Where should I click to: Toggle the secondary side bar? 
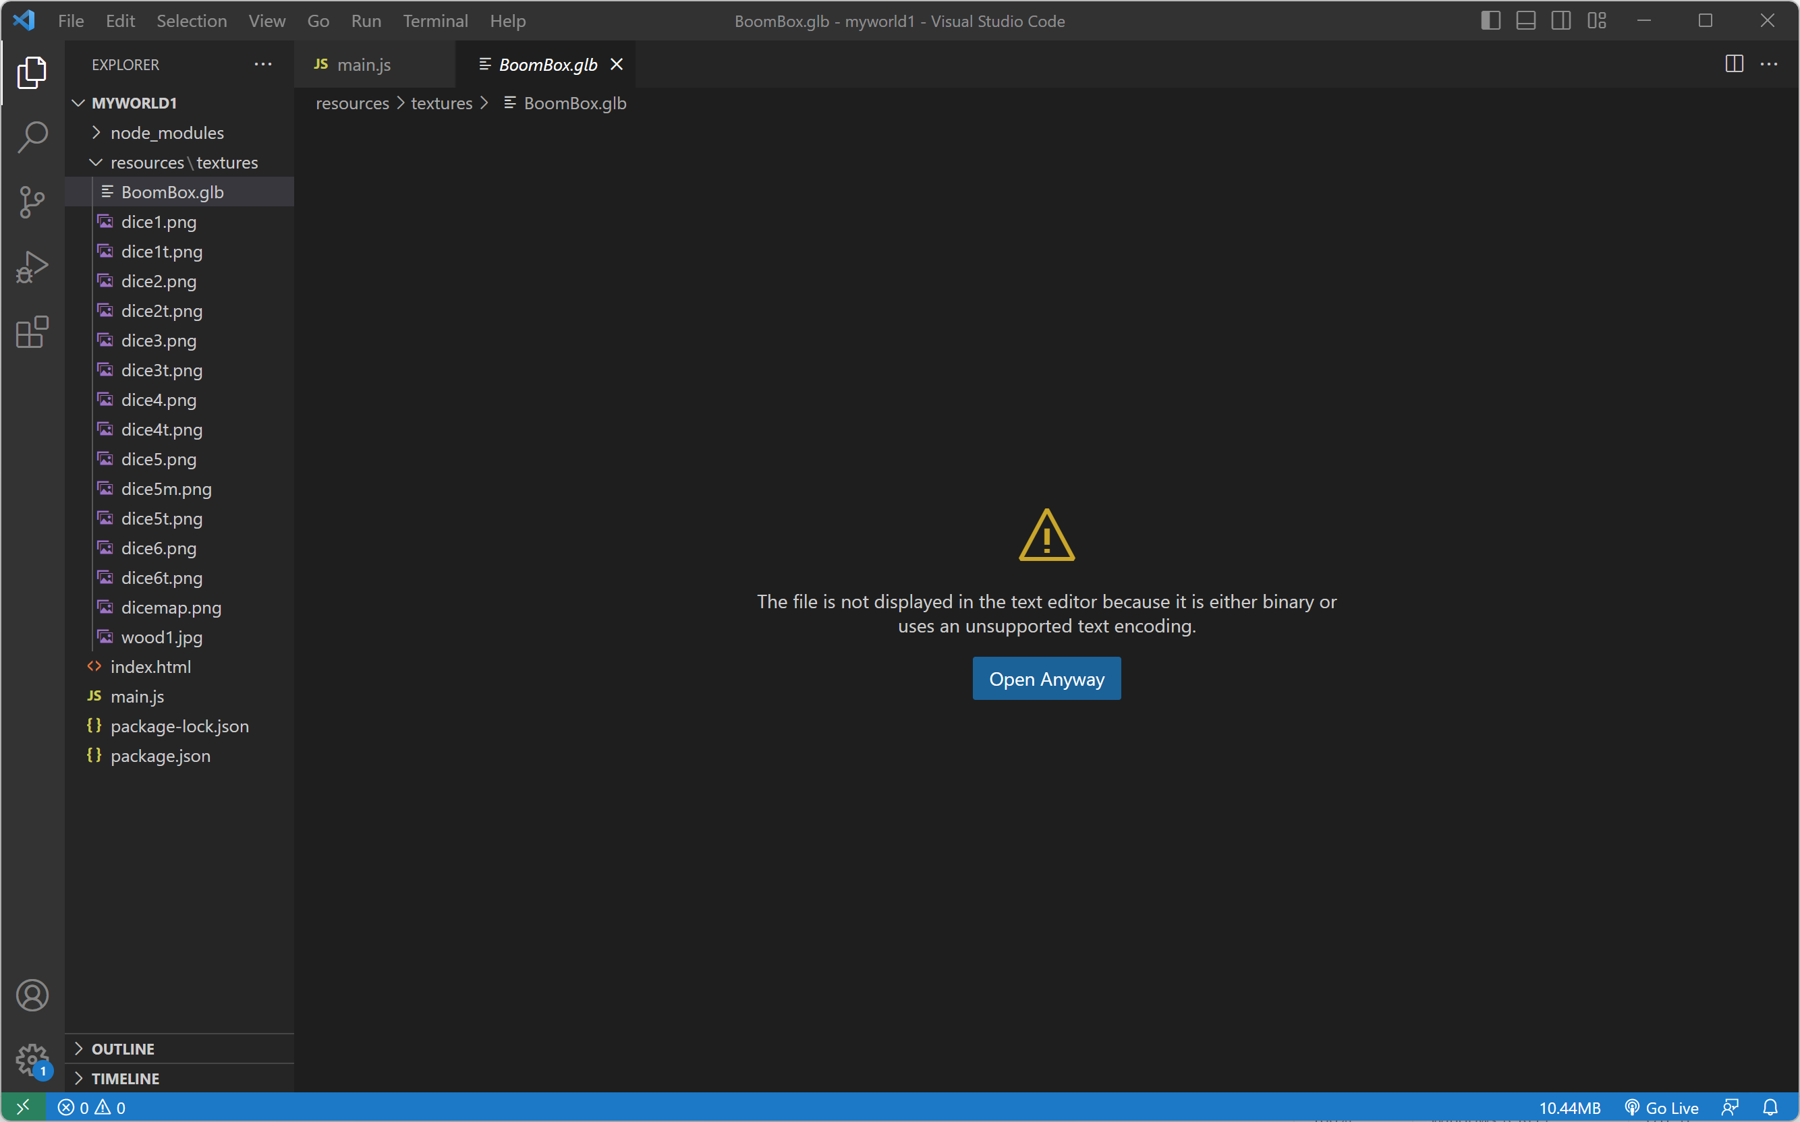pos(1560,21)
